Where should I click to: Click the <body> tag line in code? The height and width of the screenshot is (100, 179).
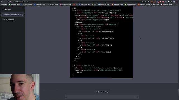coord(74,8)
